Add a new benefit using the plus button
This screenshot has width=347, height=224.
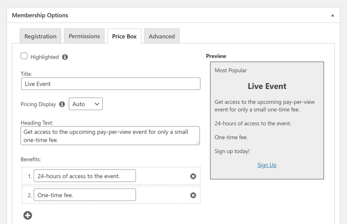pyautogui.click(x=28, y=215)
